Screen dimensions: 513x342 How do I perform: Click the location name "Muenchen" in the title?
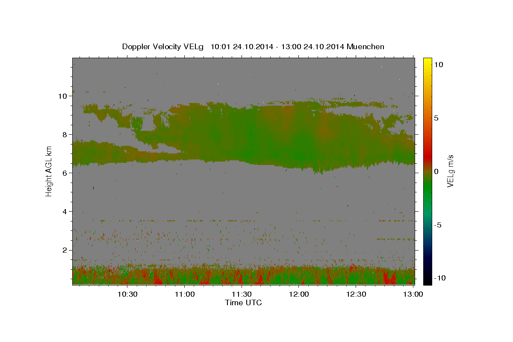click(366, 47)
